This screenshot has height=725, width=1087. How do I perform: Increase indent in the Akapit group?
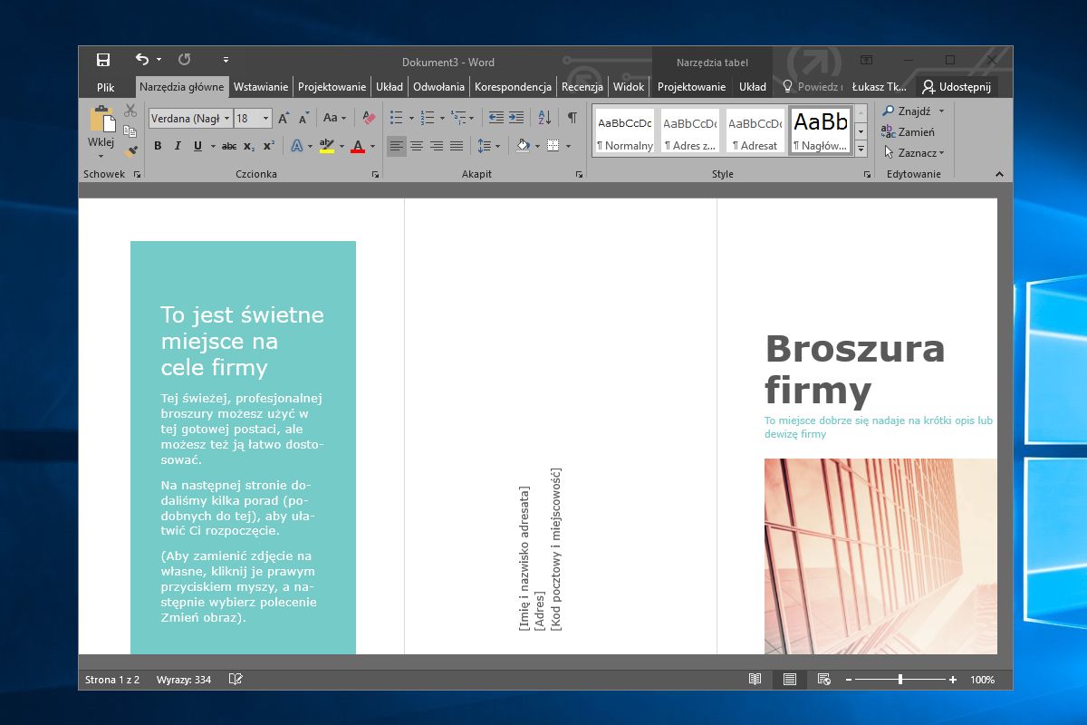click(516, 118)
